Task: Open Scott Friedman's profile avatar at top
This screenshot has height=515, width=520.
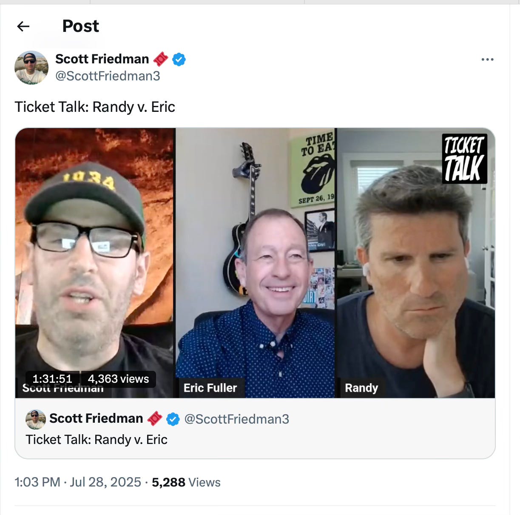Action: pyautogui.click(x=31, y=68)
